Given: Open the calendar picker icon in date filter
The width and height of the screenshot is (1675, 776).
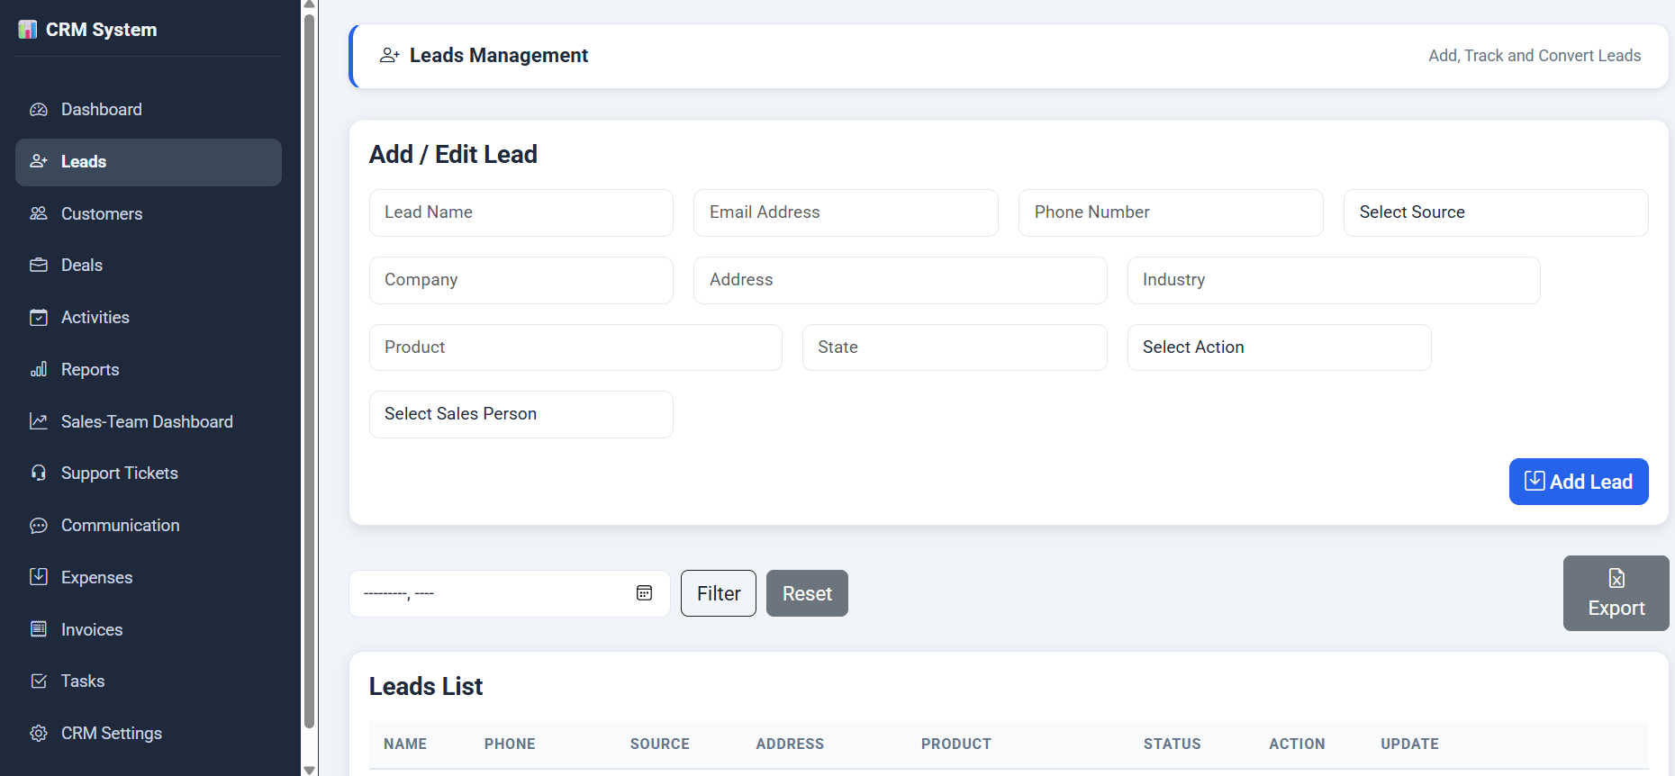Looking at the screenshot, I should tap(644, 592).
